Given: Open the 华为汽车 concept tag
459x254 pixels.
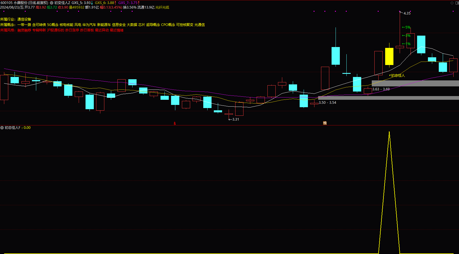Looking at the screenshot, I should pyautogui.click(x=89, y=25).
